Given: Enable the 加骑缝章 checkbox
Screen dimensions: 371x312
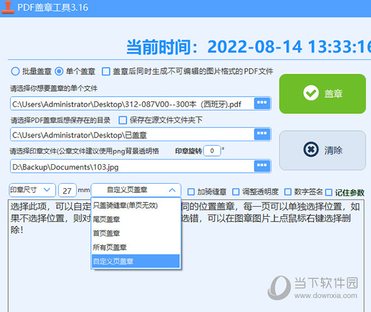Looking at the screenshot, I should tap(191, 192).
